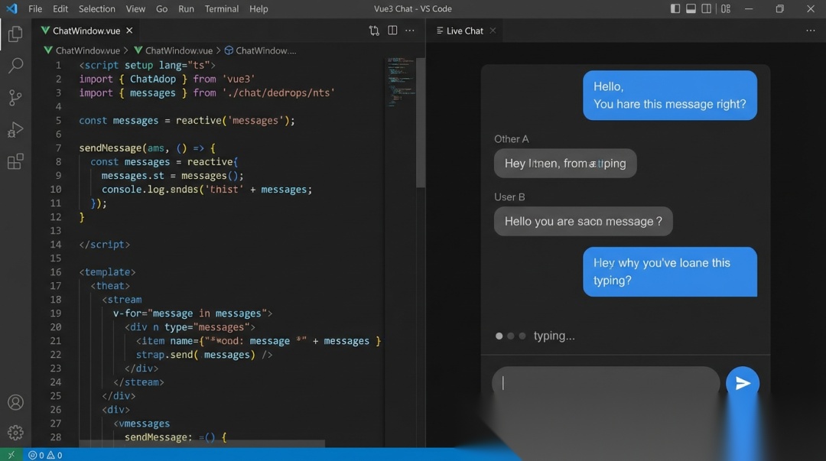Open the Manage gear icon
The height and width of the screenshot is (461, 826).
click(15, 433)
